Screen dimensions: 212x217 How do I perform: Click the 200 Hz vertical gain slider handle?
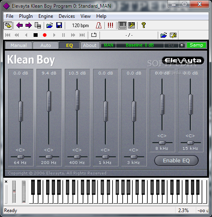[49, 101]
